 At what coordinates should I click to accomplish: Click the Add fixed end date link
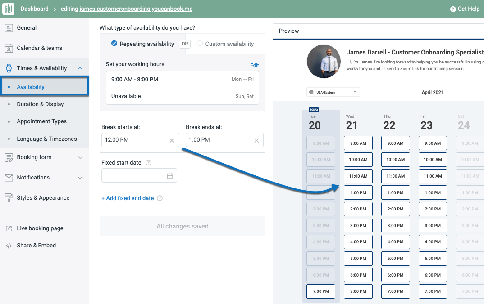click(128, 198)
